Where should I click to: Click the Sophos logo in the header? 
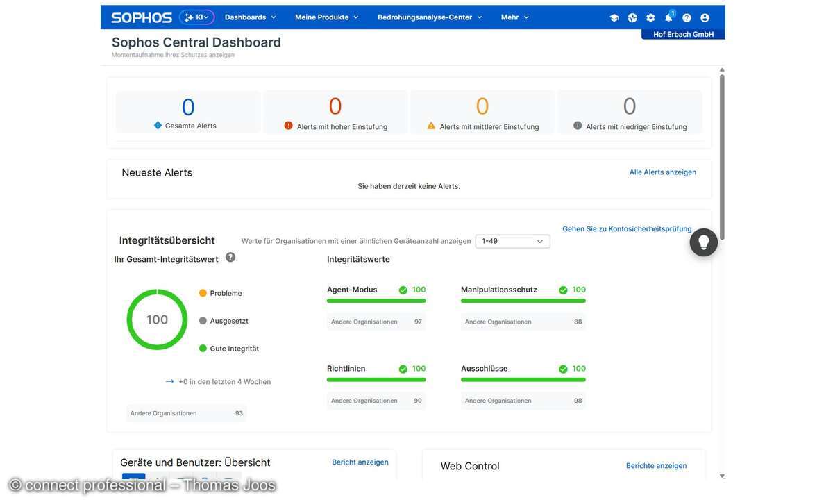click(142, 17)
